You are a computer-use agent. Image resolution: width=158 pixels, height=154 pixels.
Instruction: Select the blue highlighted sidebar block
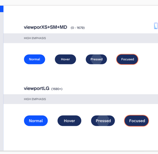coord(2,9)
